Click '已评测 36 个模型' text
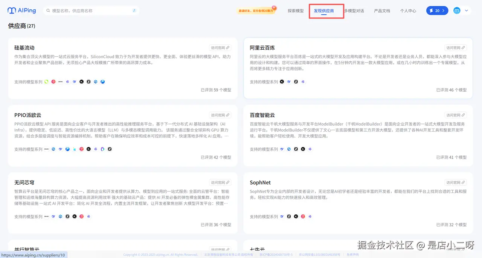 [216, 225]
